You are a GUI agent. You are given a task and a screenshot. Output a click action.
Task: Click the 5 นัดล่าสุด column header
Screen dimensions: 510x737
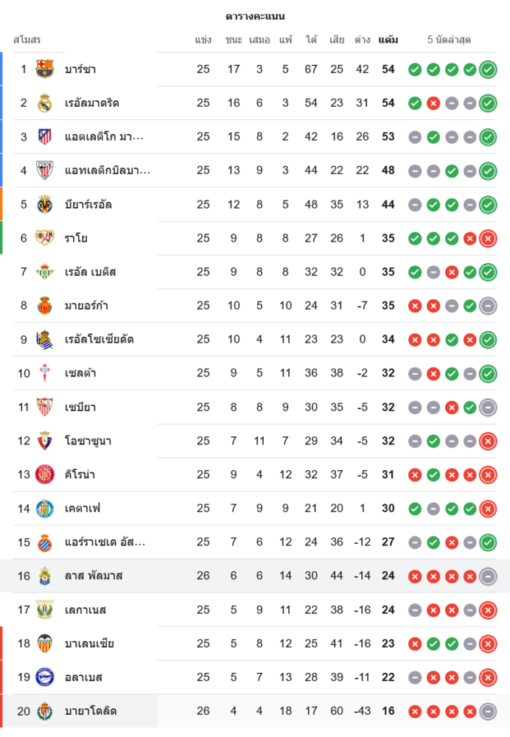tap(449, 40)
